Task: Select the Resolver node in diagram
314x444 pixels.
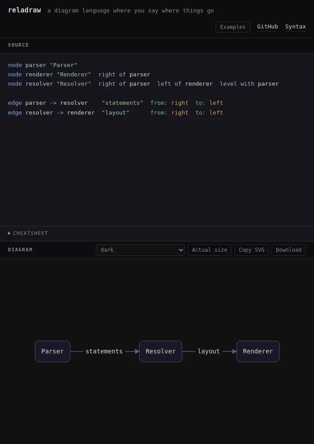Action: pos(161,351)
